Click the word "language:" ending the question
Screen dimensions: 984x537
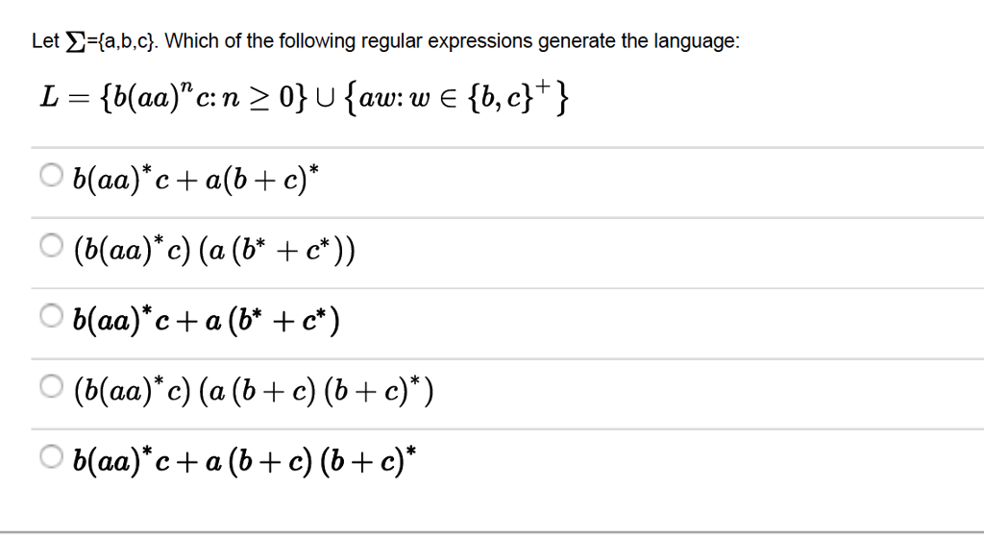(x=698, y=41)
